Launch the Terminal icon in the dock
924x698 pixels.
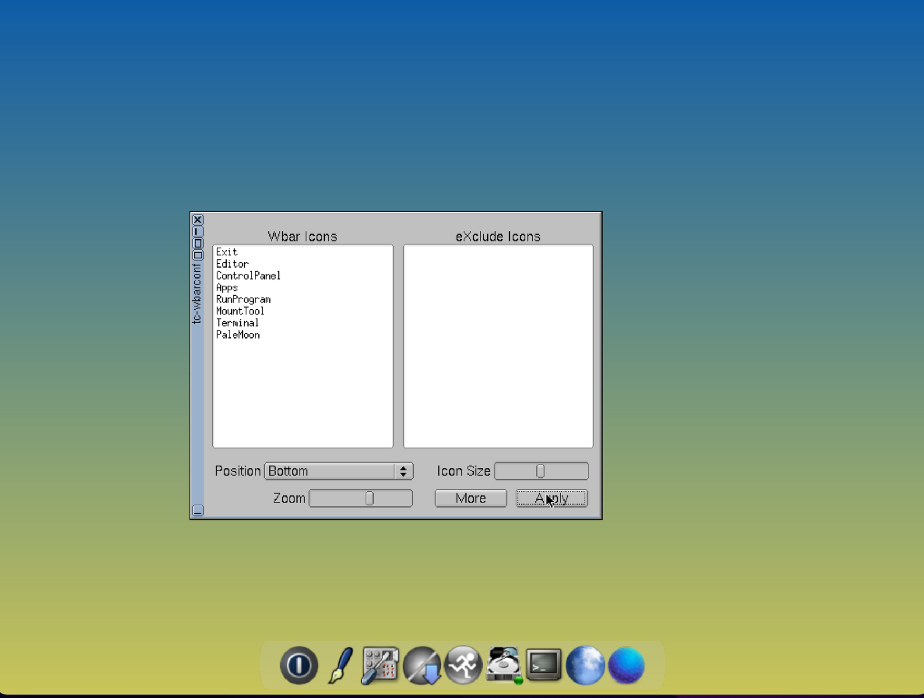(x=544, y=665)
